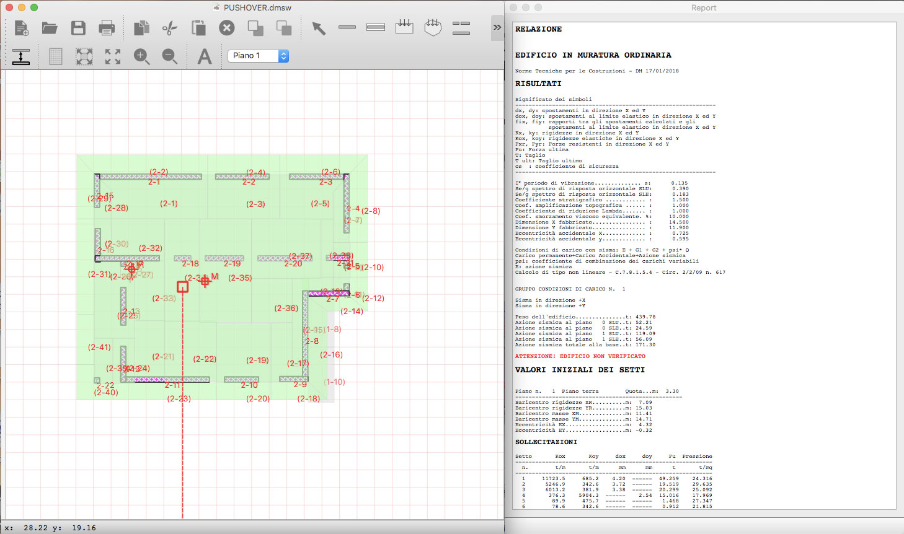Click the floor height tool icon
Screen dimensions: 904x534
click(x=21, y=56)
